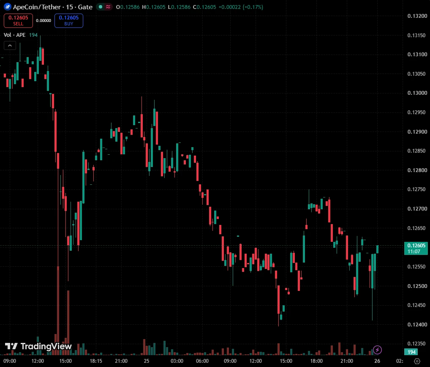
Task: Click the 0.12800 level on price scale
Action: pos(417,170)
